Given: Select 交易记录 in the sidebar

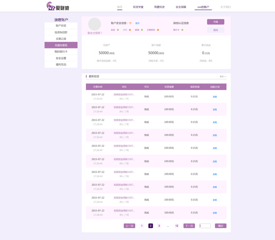Looking at the screenshot, I should click(x=61, y=39).
